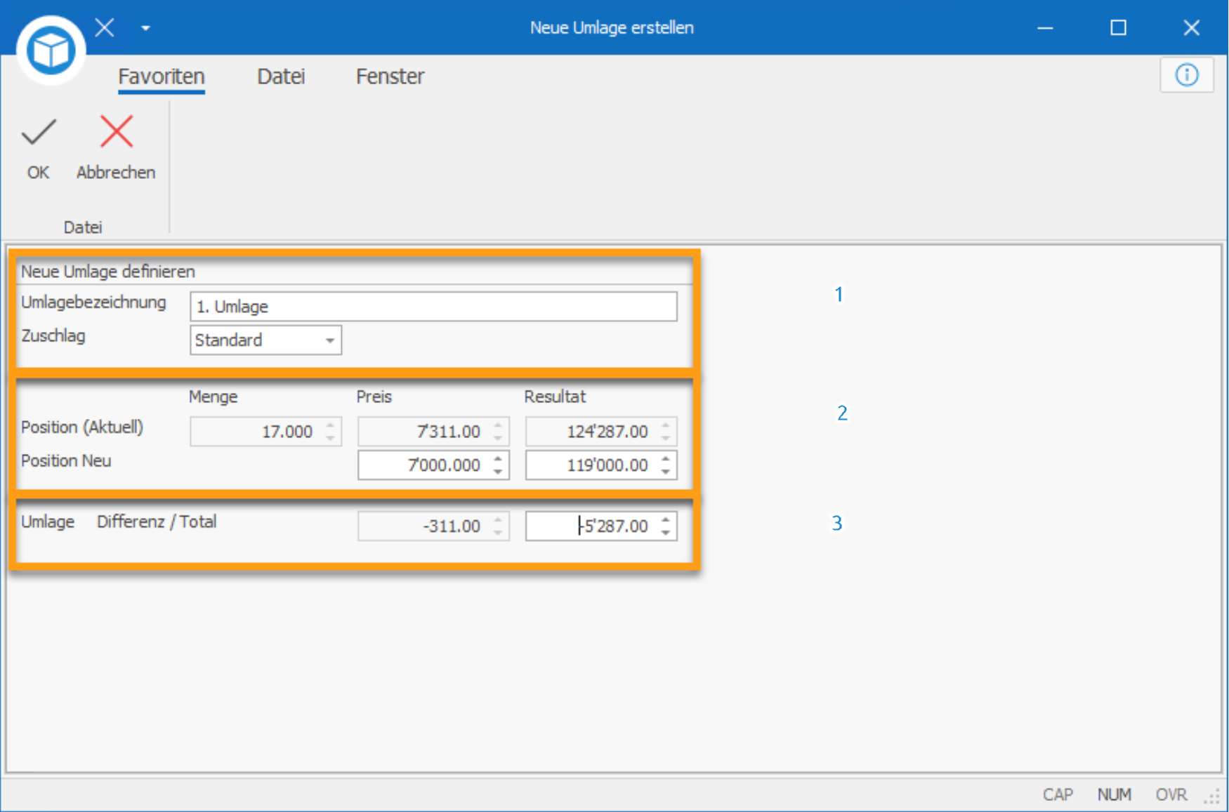Open the Datei tab
This screenshot has width=1229, height=812.
[x=281, y=76]
